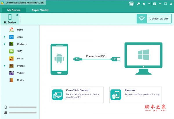Click the right USB plug icon
This screenshot has height=119, width=174.
tap(116, 59)
